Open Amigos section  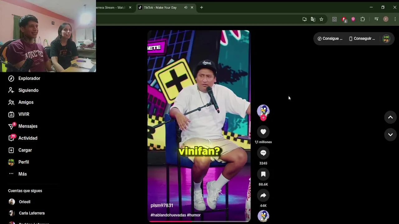point(26,102)
